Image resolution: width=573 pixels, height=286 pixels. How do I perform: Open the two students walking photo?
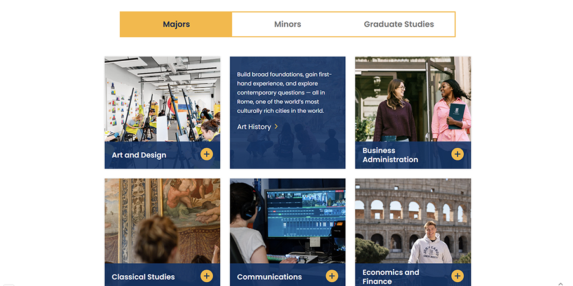pos(413,99)
